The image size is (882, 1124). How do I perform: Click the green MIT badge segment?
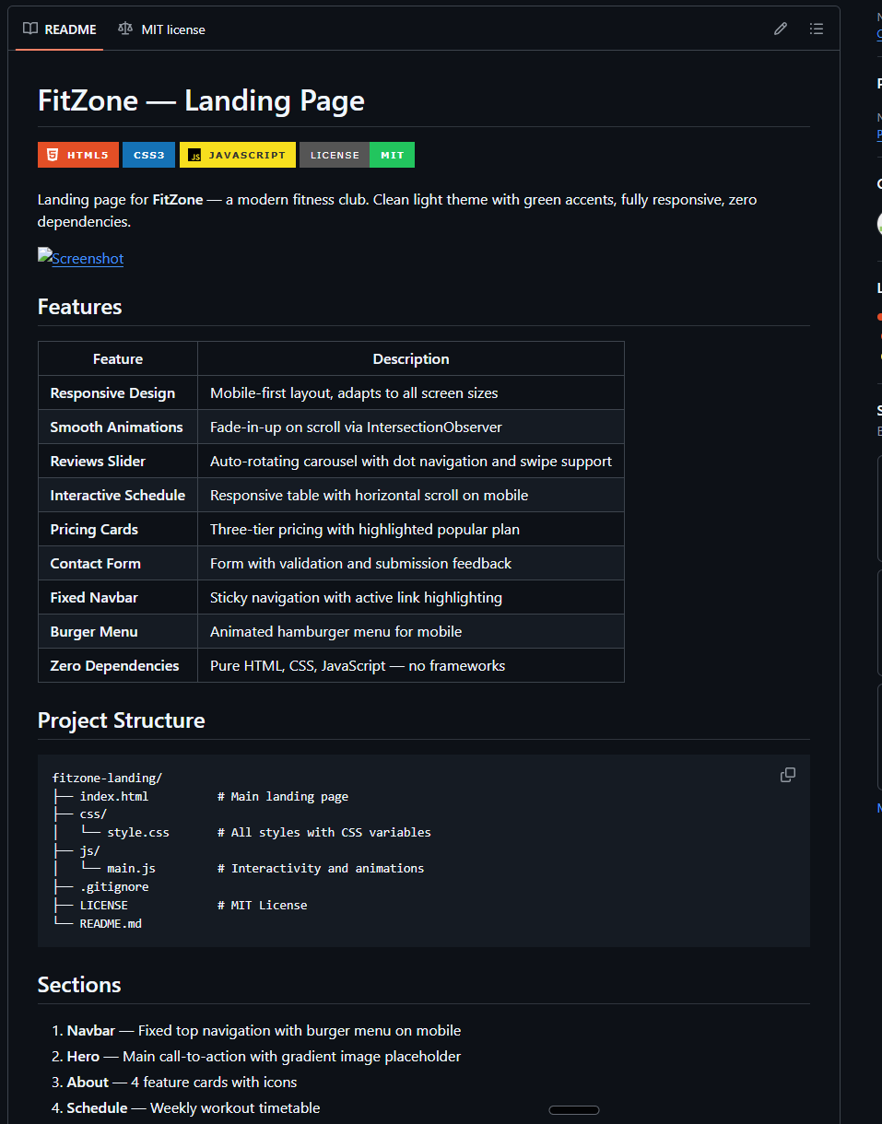[x=392, y=155]
